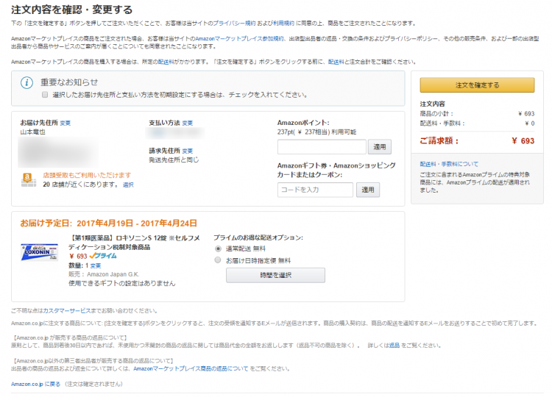Select お届け日時指定便 無料 shipping option
Image resolution: width=552 pixels, height=397 pixels.
[218, 260]
